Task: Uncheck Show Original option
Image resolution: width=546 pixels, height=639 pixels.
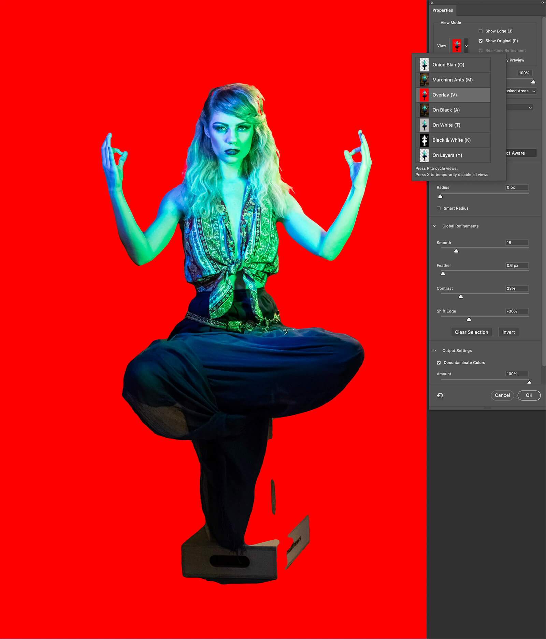Action: 480,41
